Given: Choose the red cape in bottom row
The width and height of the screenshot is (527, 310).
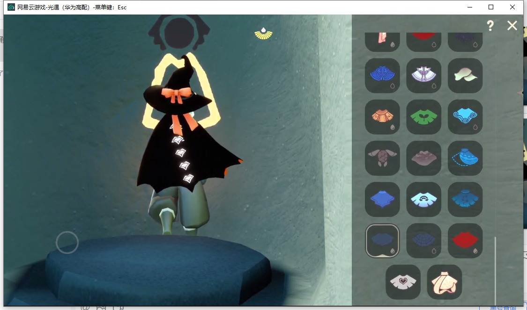Looking at the screenshot, I should (465, 240).
